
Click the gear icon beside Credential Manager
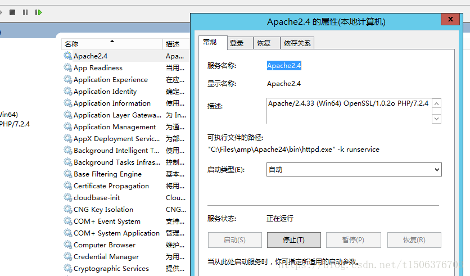67,256
